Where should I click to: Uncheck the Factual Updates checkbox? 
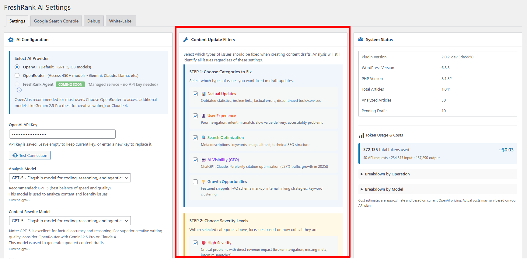(x=195, y=94)
